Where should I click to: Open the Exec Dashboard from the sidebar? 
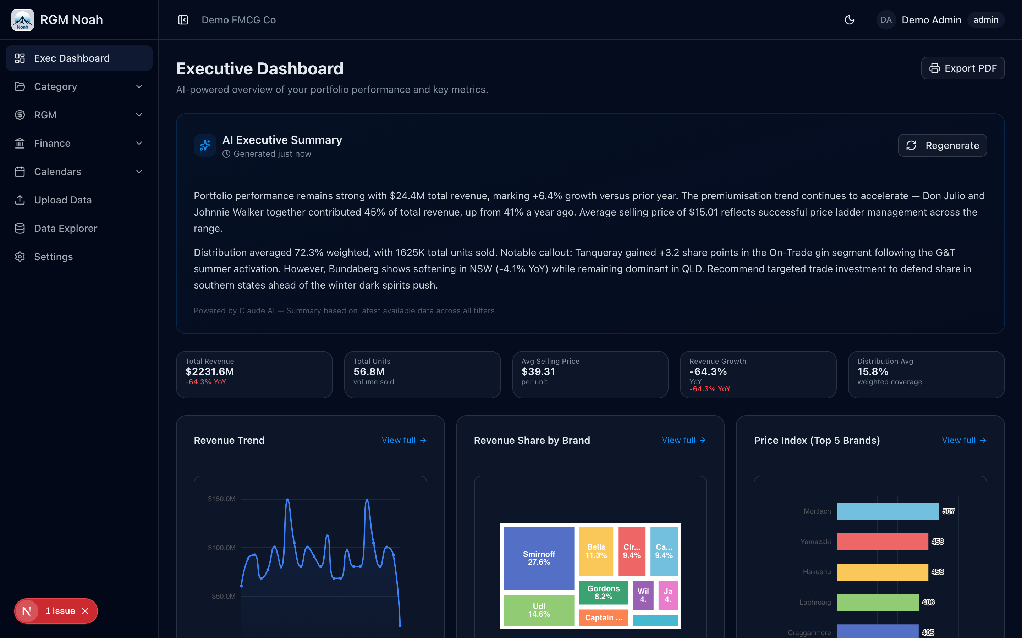[71, 58]
